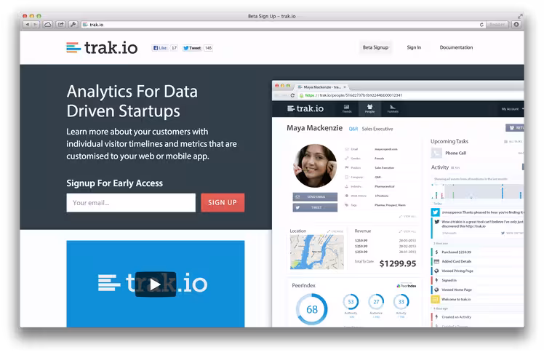Screen dimensions: 544x355
Task: Click Maya Mackenzie's profile photo
Action: tap(315, 166)
